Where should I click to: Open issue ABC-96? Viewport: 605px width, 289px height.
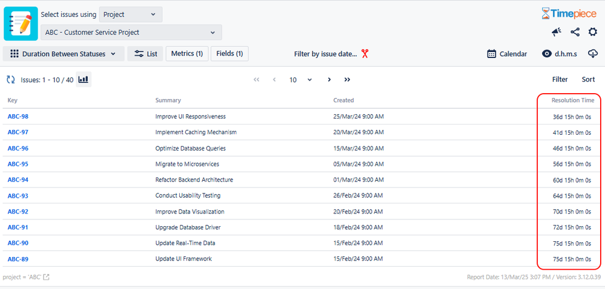(x=18, y=148)
